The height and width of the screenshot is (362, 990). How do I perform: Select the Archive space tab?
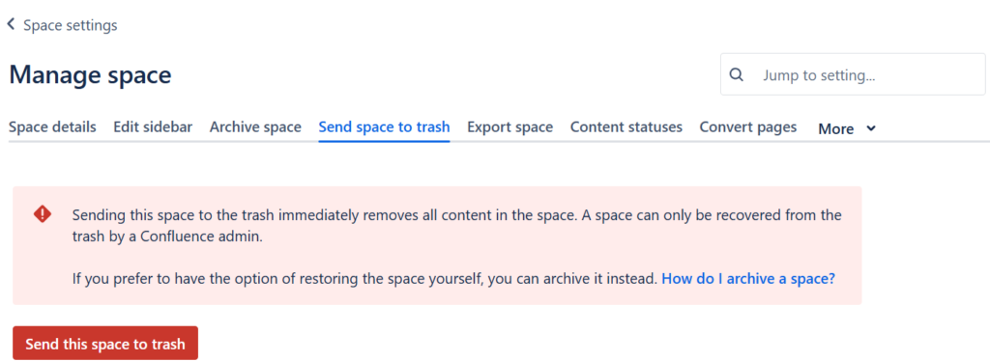255,127
